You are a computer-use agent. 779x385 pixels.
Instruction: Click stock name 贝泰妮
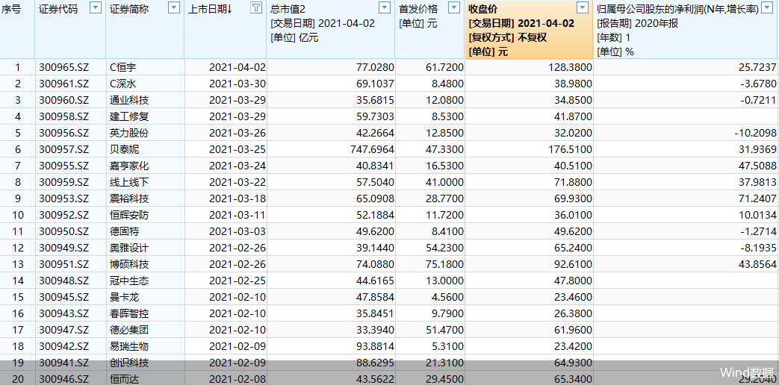coord(124,149)
